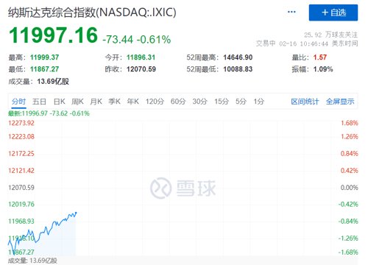Switch to the 五日 five-day chart tab
Screen dimensions: 368x265
coord(39,102)
